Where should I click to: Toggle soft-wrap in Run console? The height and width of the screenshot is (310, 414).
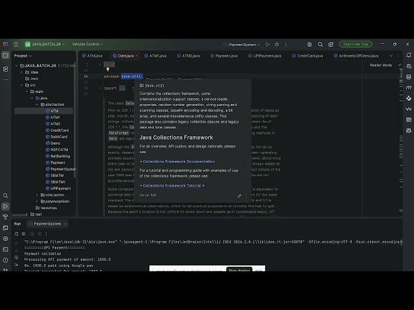point(16,257)
